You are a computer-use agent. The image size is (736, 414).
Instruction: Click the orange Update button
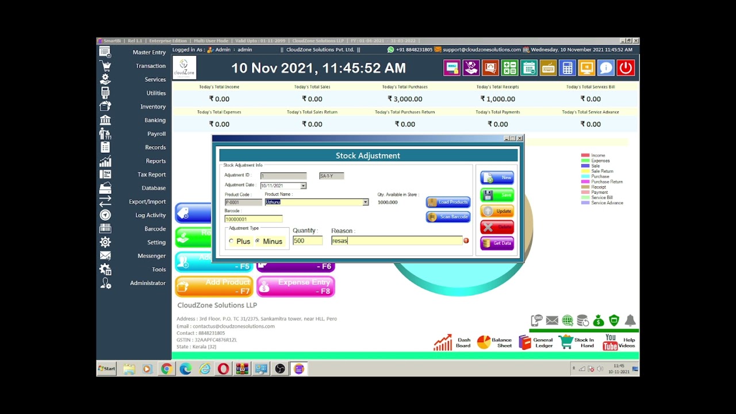tap(497, 211)
